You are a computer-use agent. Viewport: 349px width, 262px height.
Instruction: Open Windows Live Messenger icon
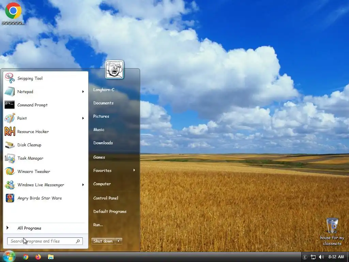coord(10,185)
